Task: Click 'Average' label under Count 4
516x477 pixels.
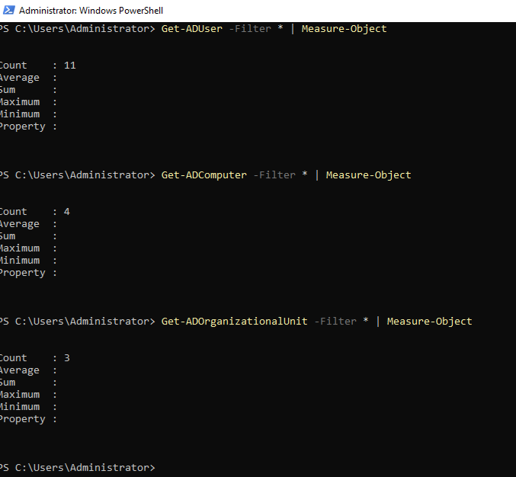Action: 19,224
